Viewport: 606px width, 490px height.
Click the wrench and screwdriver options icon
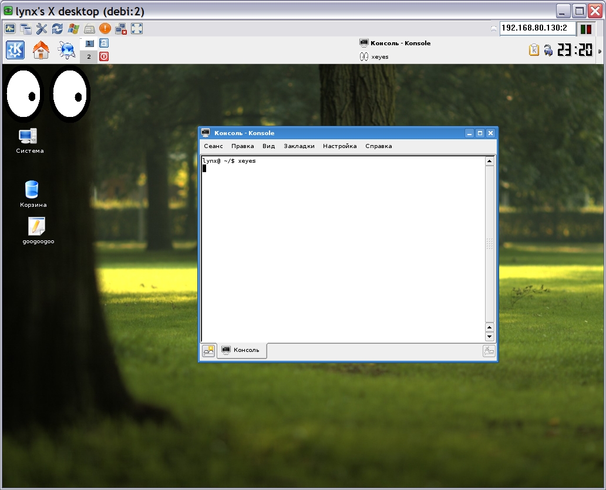tap(42, 28)
